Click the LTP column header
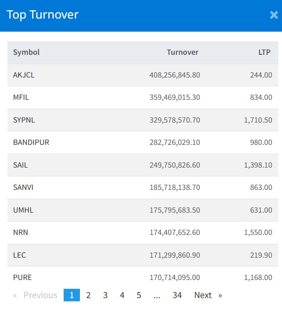The height and width of the screenshot is (312, 282). coord(265,52)
